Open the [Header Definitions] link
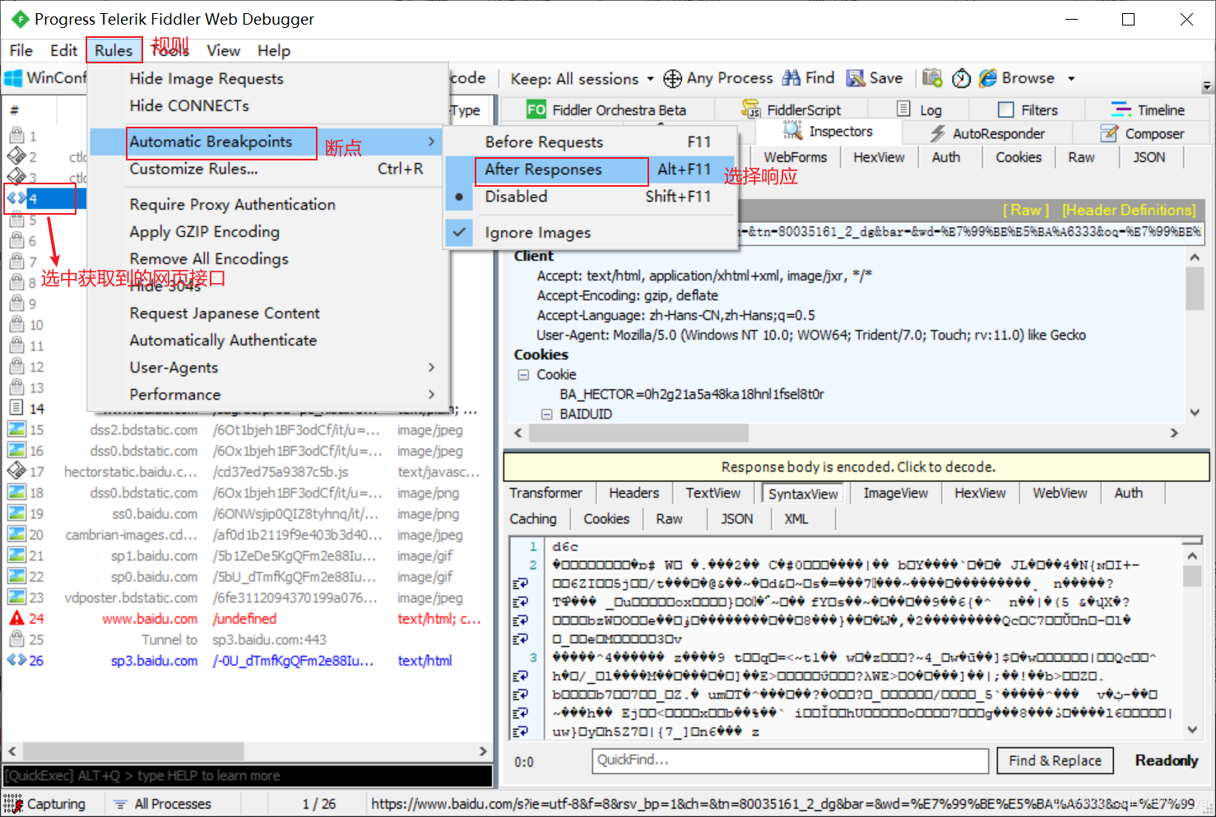This screenshot has height=817, width=1216. [x=1128, y=211]
